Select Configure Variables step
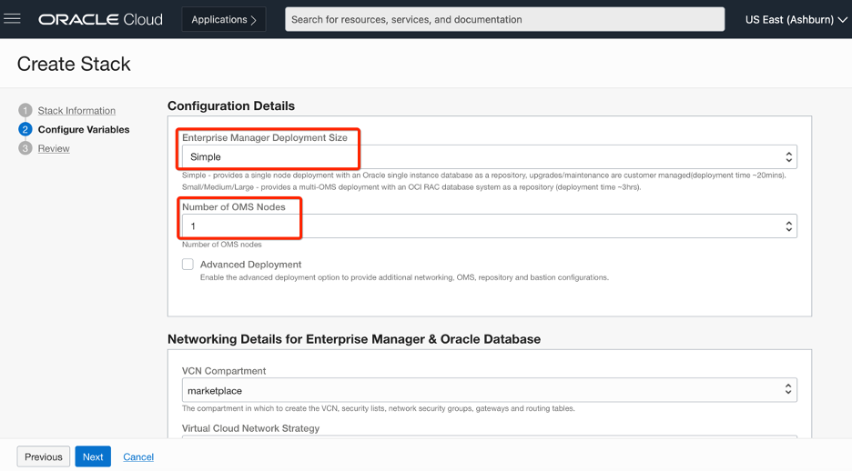 tap(84, 130)
